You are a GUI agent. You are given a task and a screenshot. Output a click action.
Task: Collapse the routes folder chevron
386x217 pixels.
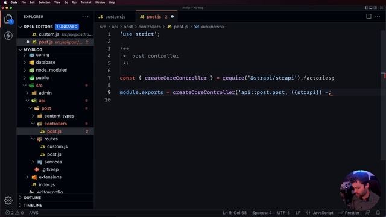(33, 139)
